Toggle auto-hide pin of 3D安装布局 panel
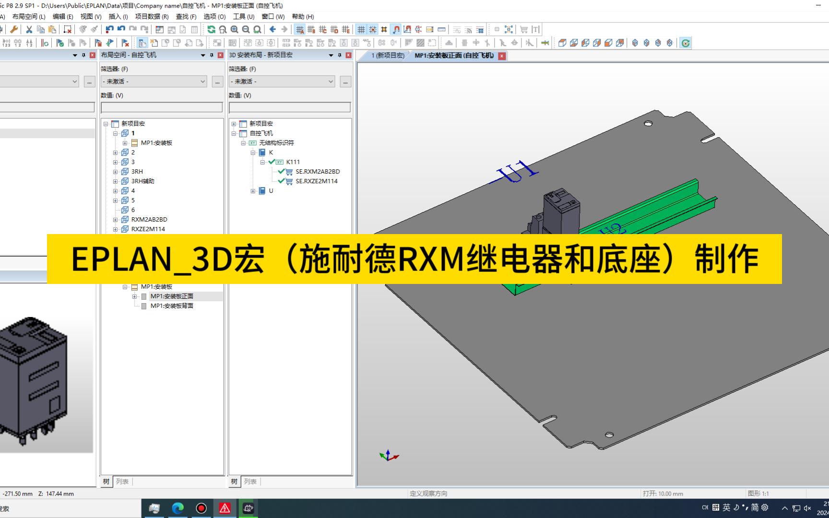The width and height of the screenshot is (829, 518). coord(340,55)
